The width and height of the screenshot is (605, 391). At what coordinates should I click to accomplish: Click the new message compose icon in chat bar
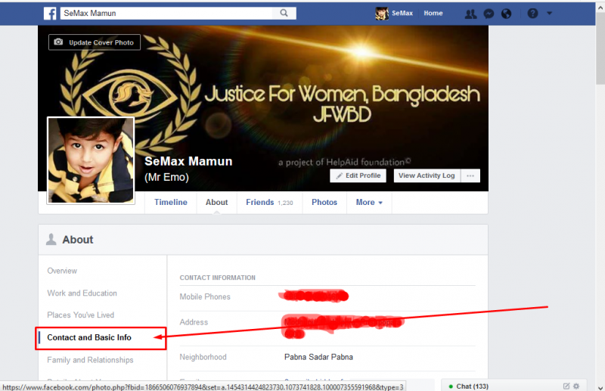(566, 386)
